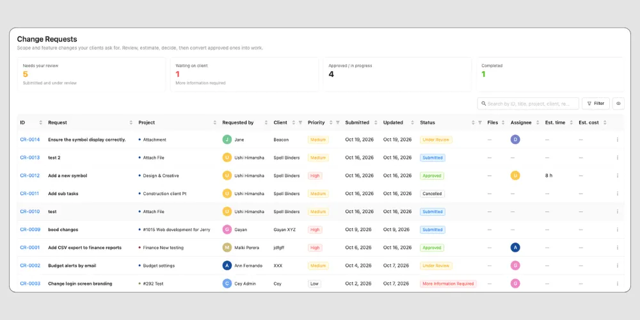
Task: Open change request CR-0002
Action: tap(30, 266)
